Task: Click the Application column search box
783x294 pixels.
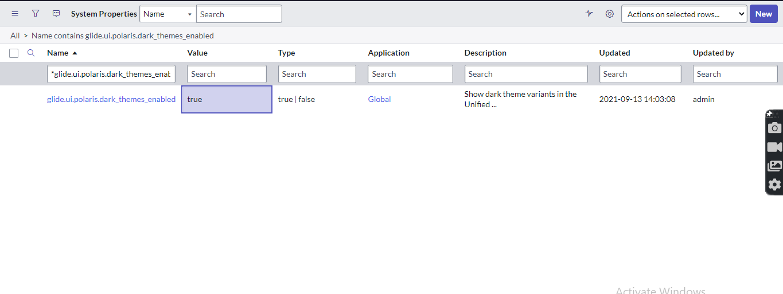Action: click(411, 74)
